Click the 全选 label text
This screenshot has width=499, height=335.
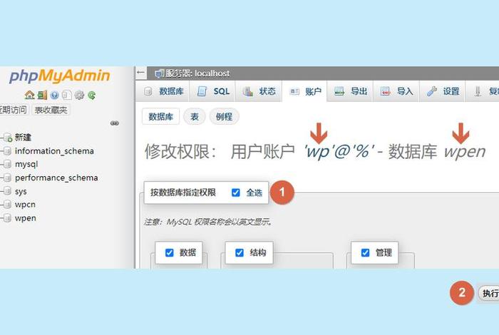point(254,192)
